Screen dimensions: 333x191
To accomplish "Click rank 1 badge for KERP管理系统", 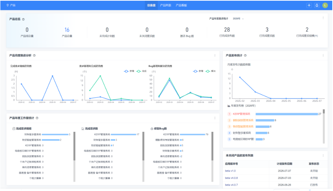I will pos(229,114).
